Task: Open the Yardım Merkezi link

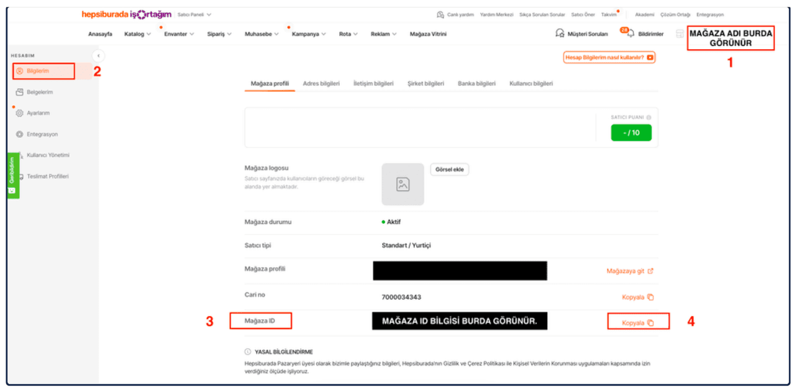Action: tap(496, 15)
